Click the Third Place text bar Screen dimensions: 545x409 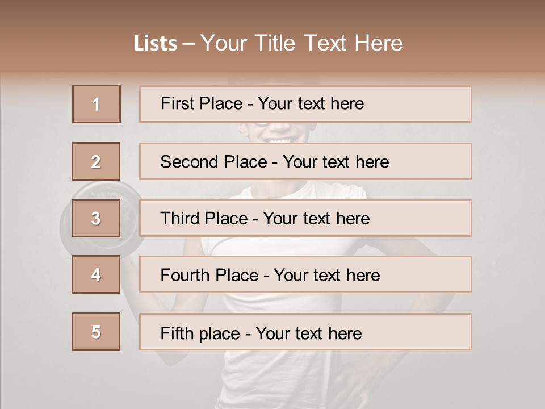click(305, 218)
